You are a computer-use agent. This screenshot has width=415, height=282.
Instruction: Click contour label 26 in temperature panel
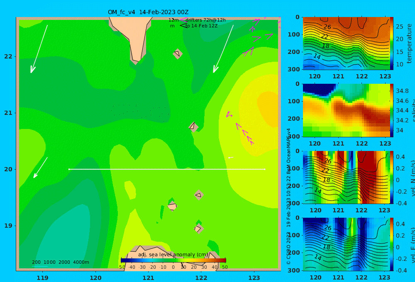tap(327, 27)
